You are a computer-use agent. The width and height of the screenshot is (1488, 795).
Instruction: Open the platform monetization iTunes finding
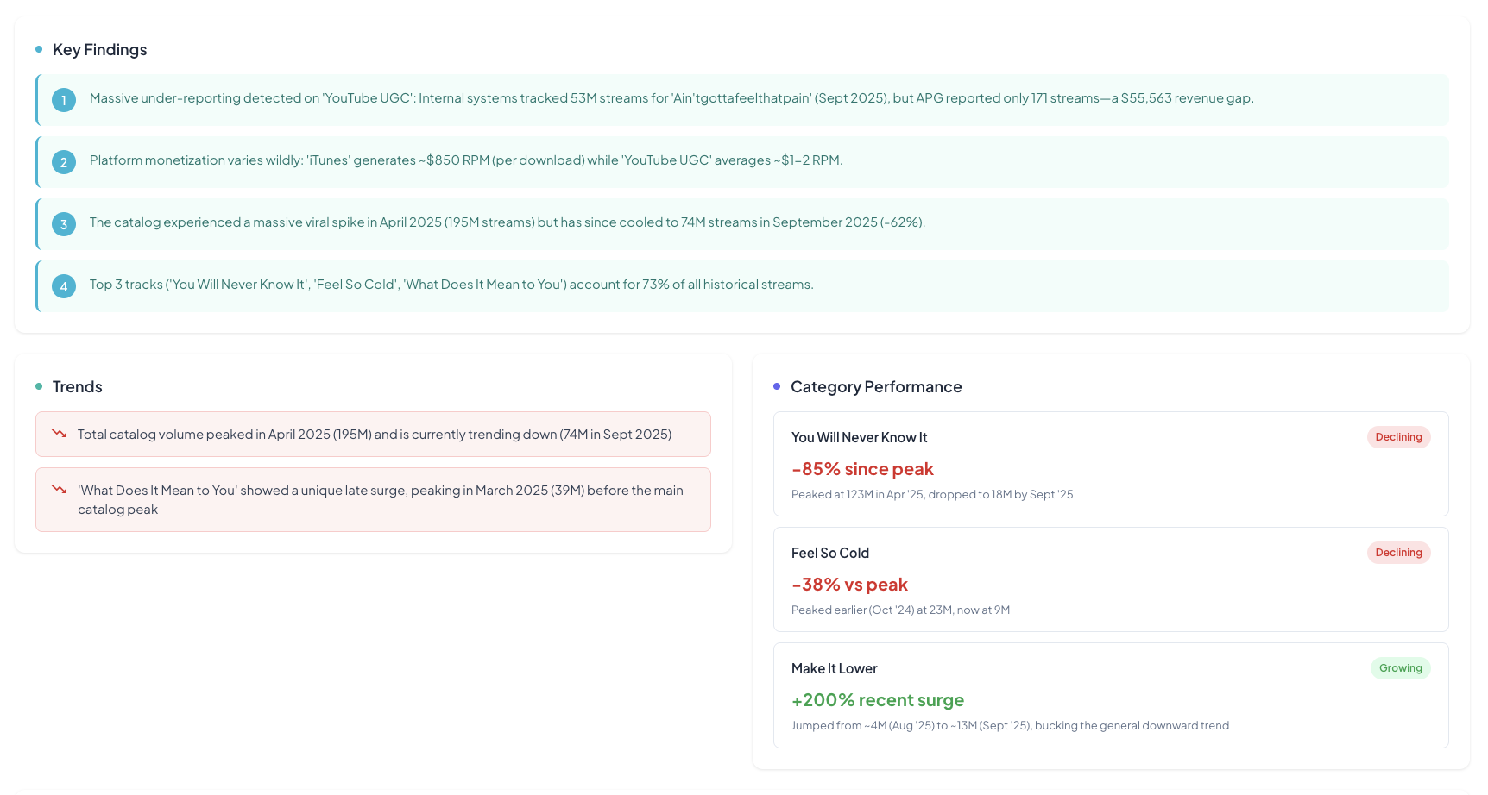coord(466,160)
